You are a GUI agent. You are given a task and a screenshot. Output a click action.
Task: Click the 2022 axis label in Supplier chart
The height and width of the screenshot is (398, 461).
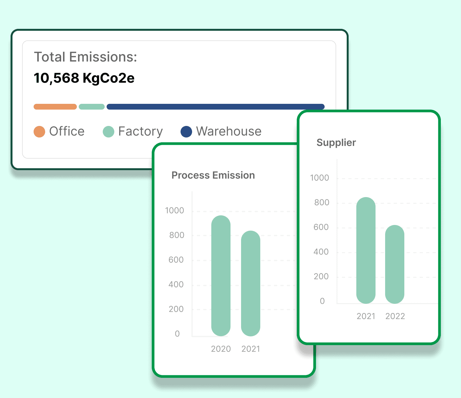pos(395,316)
